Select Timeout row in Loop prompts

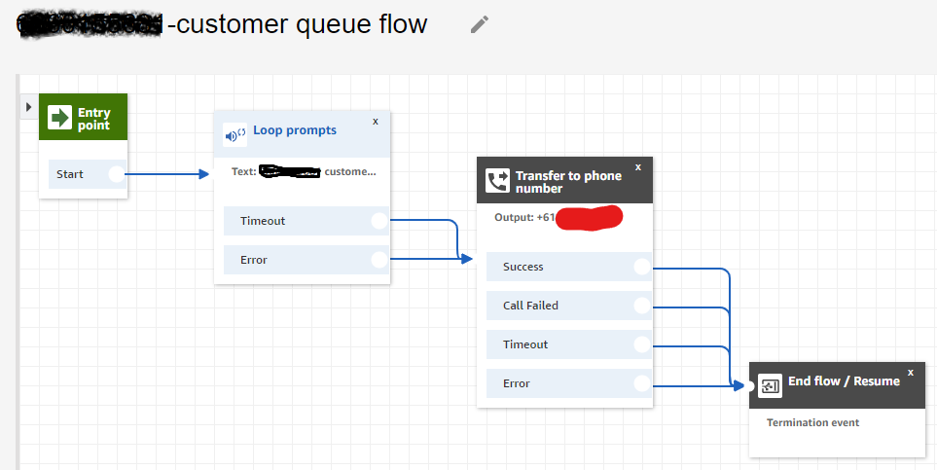click(x=306, y=221)
